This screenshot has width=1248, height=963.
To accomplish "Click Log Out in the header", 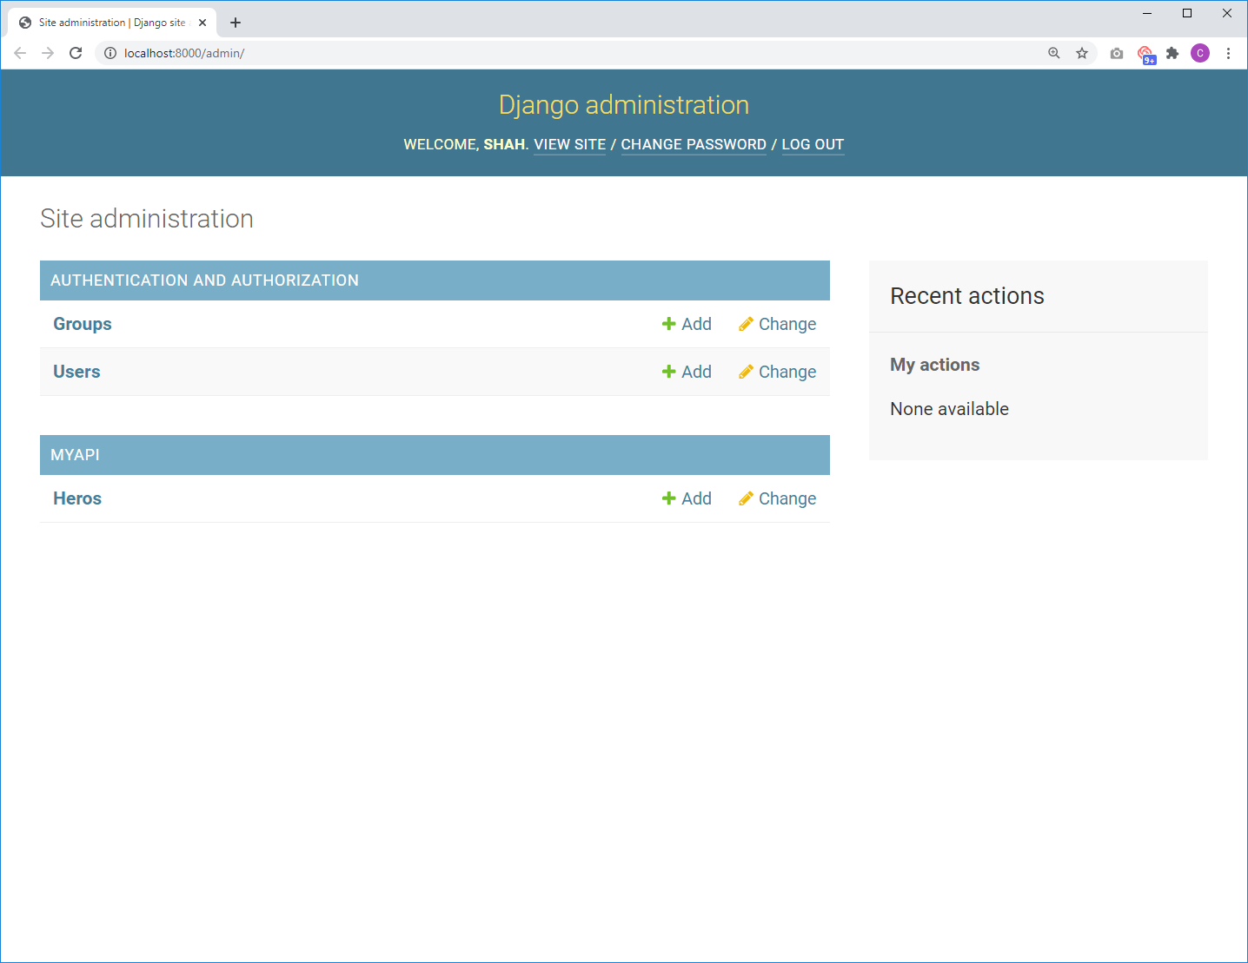I will pos(813,144).
